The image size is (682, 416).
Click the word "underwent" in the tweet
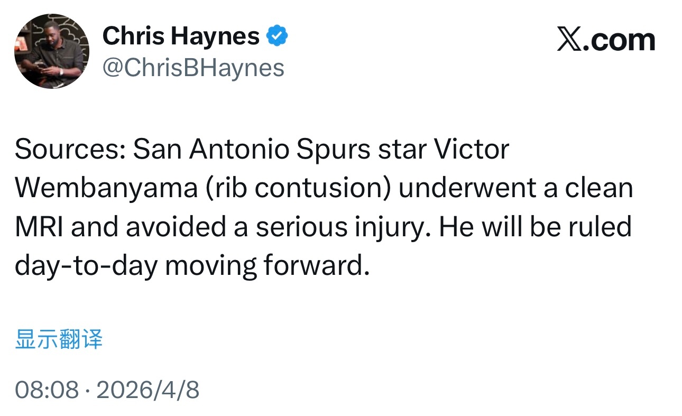pyautogui.click(x=467, y=189)
